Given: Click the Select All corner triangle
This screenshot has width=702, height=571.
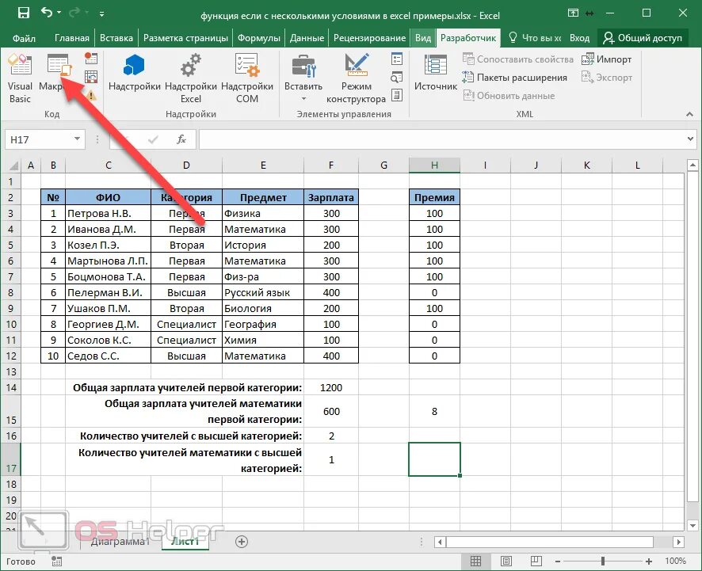Looking at the screenshot, I should [x=13, y=166].
